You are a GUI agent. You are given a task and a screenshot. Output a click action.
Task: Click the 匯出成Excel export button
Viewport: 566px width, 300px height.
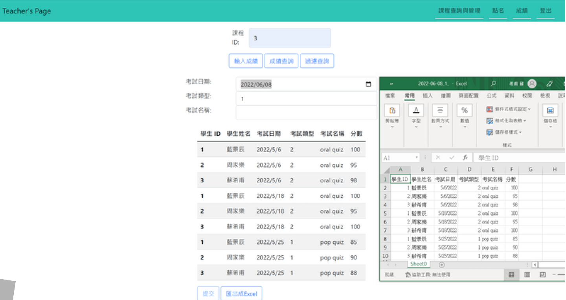(x=241, y=294)
